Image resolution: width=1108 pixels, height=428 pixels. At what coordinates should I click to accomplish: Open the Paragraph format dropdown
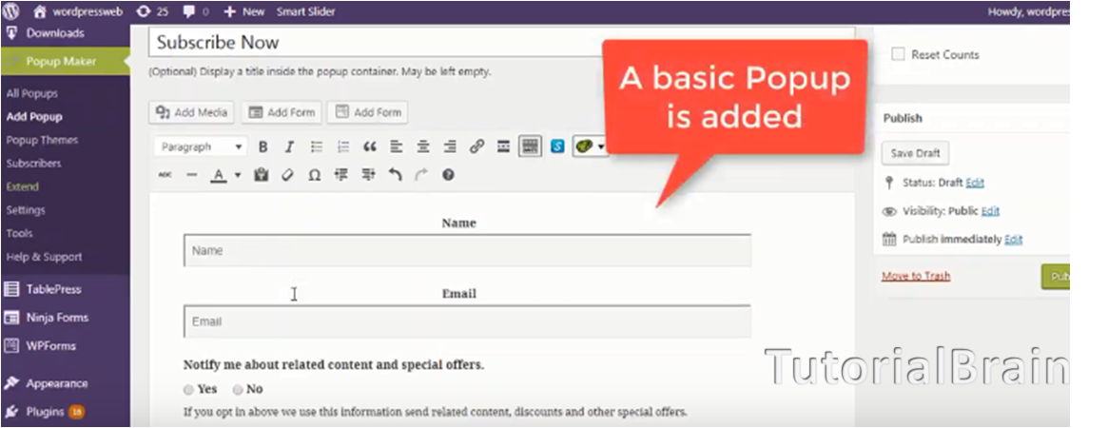[201, 146]
